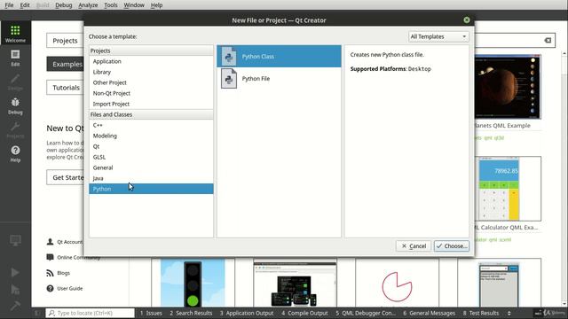Image resolution: width=568 pixels, height=319 pixels.
Task: Open the Debug menu
Action: point(63,5)
